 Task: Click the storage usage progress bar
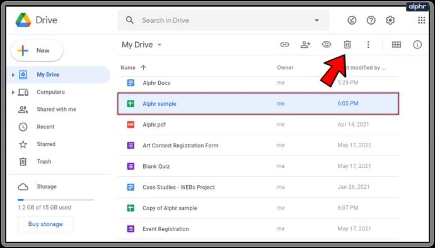(x=55, y=200)
